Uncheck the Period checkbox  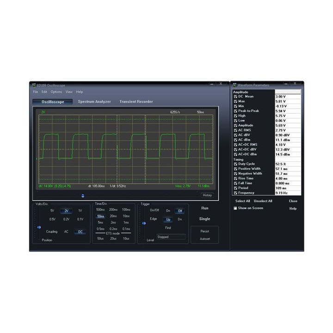tap(235, 188)
